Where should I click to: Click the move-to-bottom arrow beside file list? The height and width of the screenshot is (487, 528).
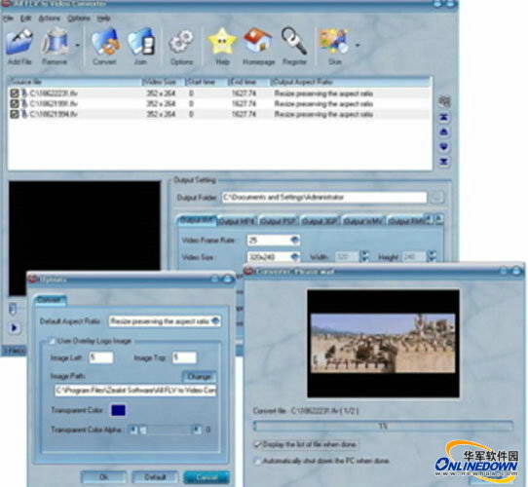(x=444, y=162)
